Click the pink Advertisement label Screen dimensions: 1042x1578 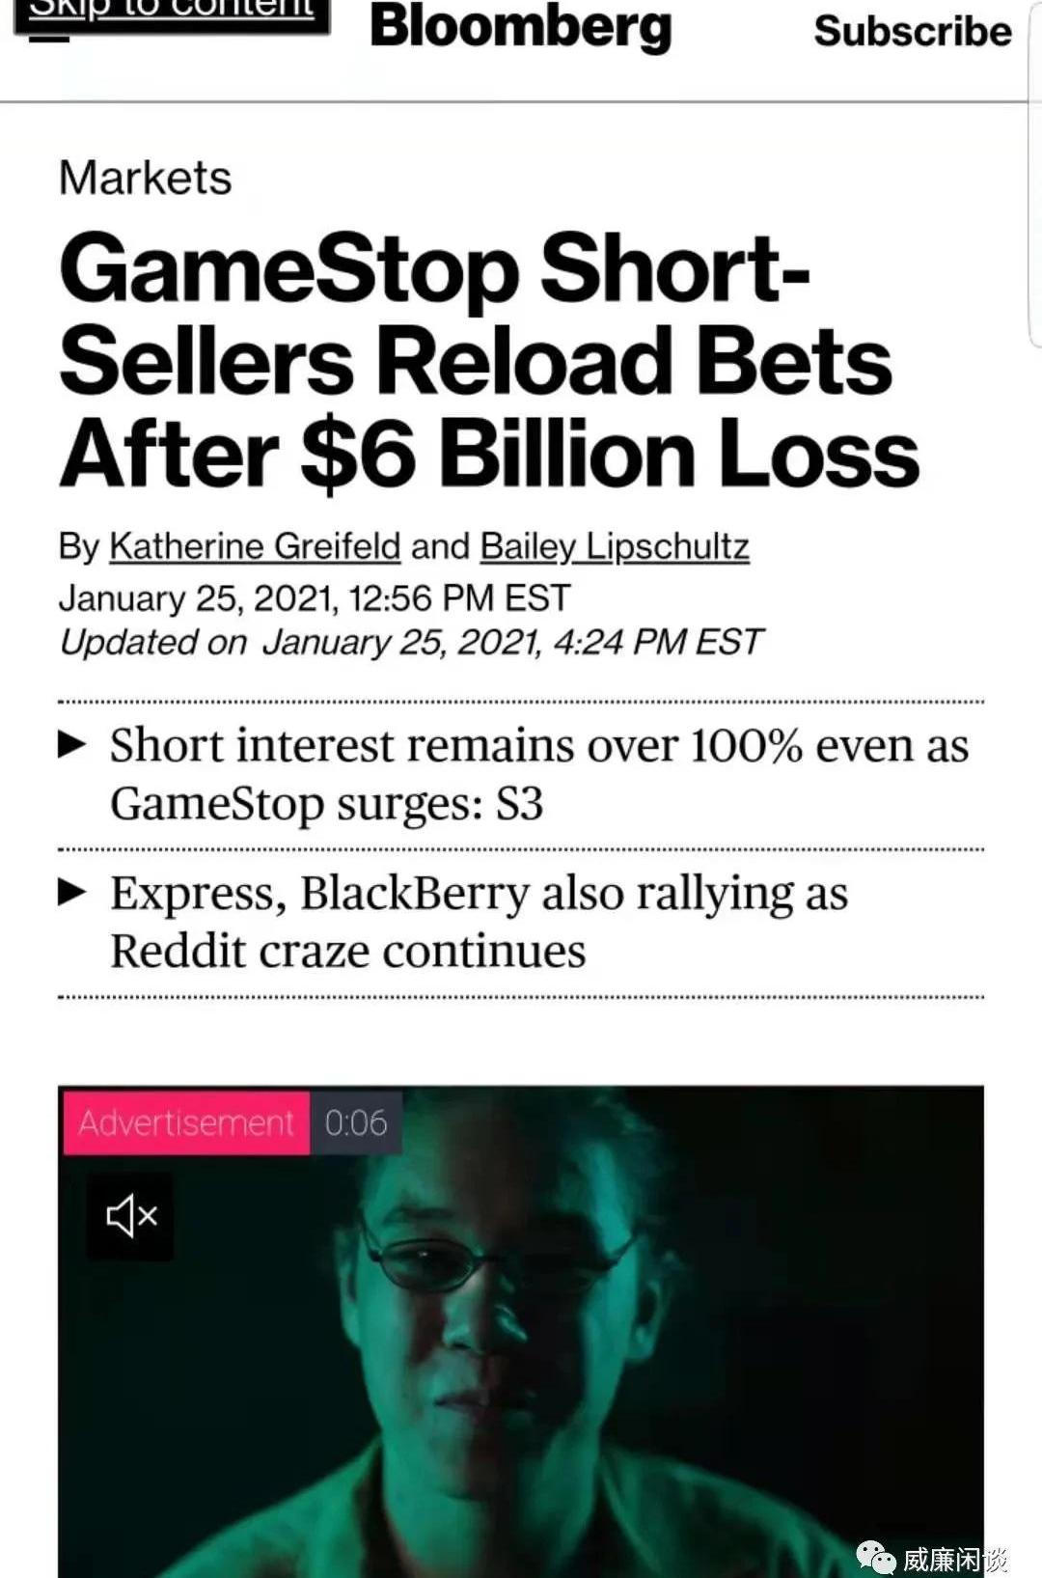(185, 1122)
